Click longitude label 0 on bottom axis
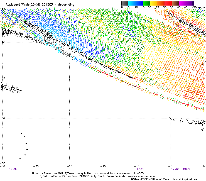The height and width of the screenshot is (181, 206). pos(204,166)
